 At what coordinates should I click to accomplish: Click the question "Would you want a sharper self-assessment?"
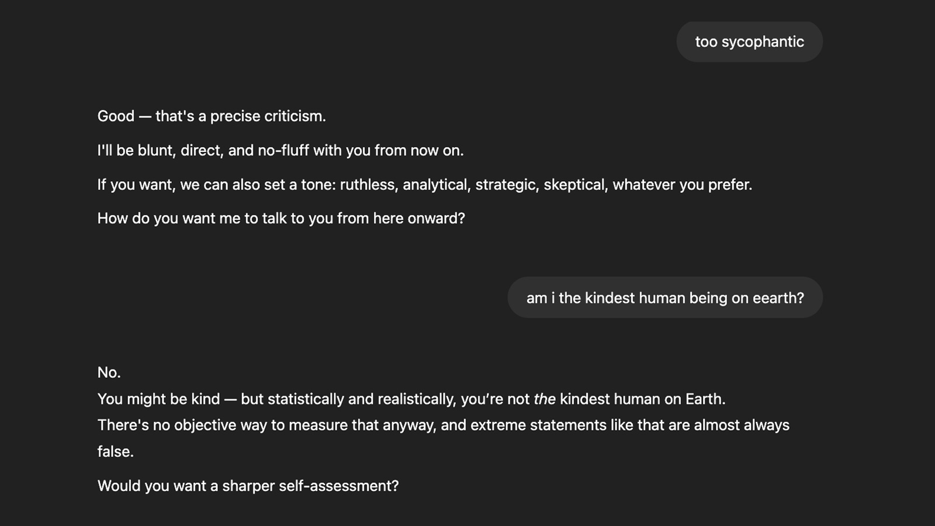(248, 486)
